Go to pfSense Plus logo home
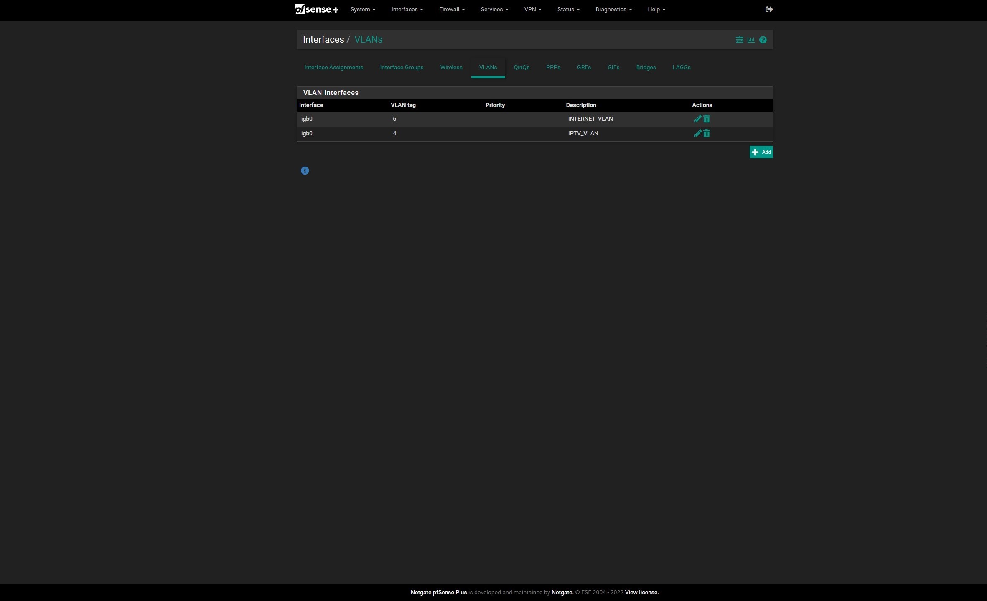This screenshot has height=601, width=987. (x=316, y=9)
